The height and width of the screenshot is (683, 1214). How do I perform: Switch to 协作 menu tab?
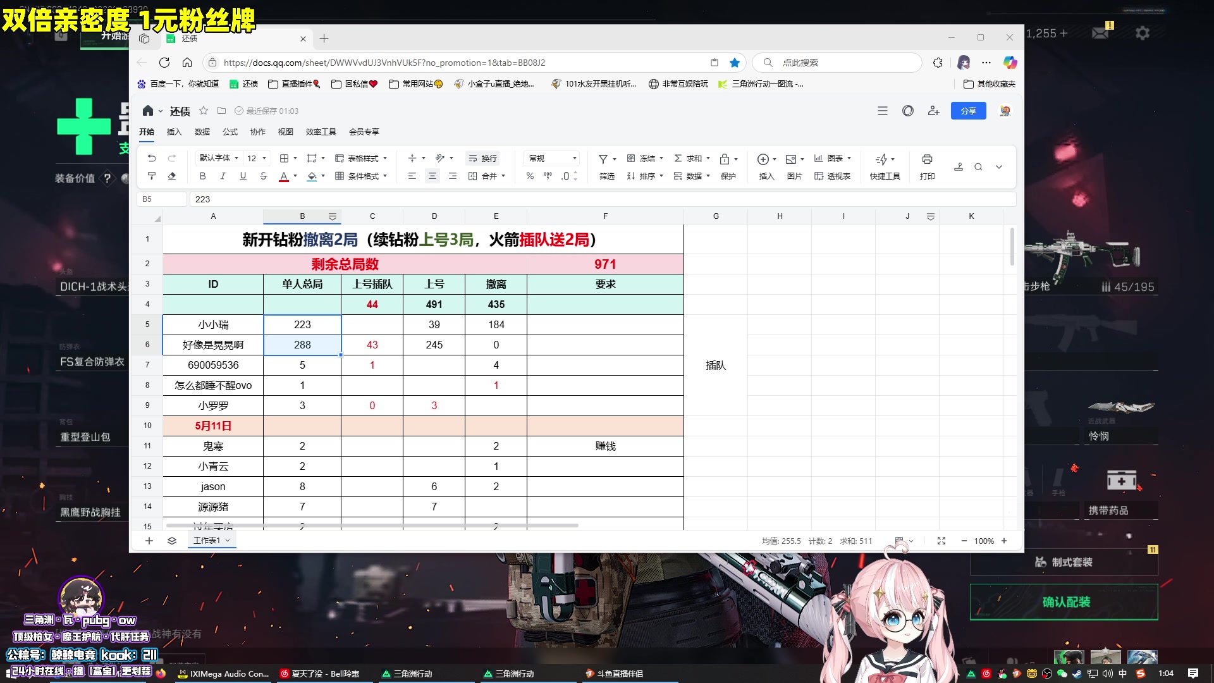[x=258, y=132]
